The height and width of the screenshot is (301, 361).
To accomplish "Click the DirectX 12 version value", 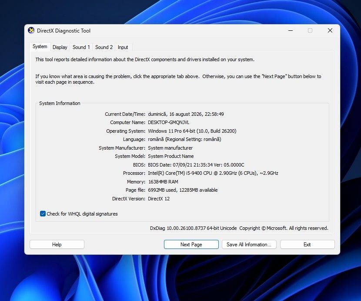I will click(x=159, y=199).
